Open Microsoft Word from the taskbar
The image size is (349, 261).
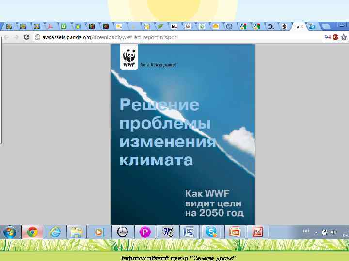[189, 232]
